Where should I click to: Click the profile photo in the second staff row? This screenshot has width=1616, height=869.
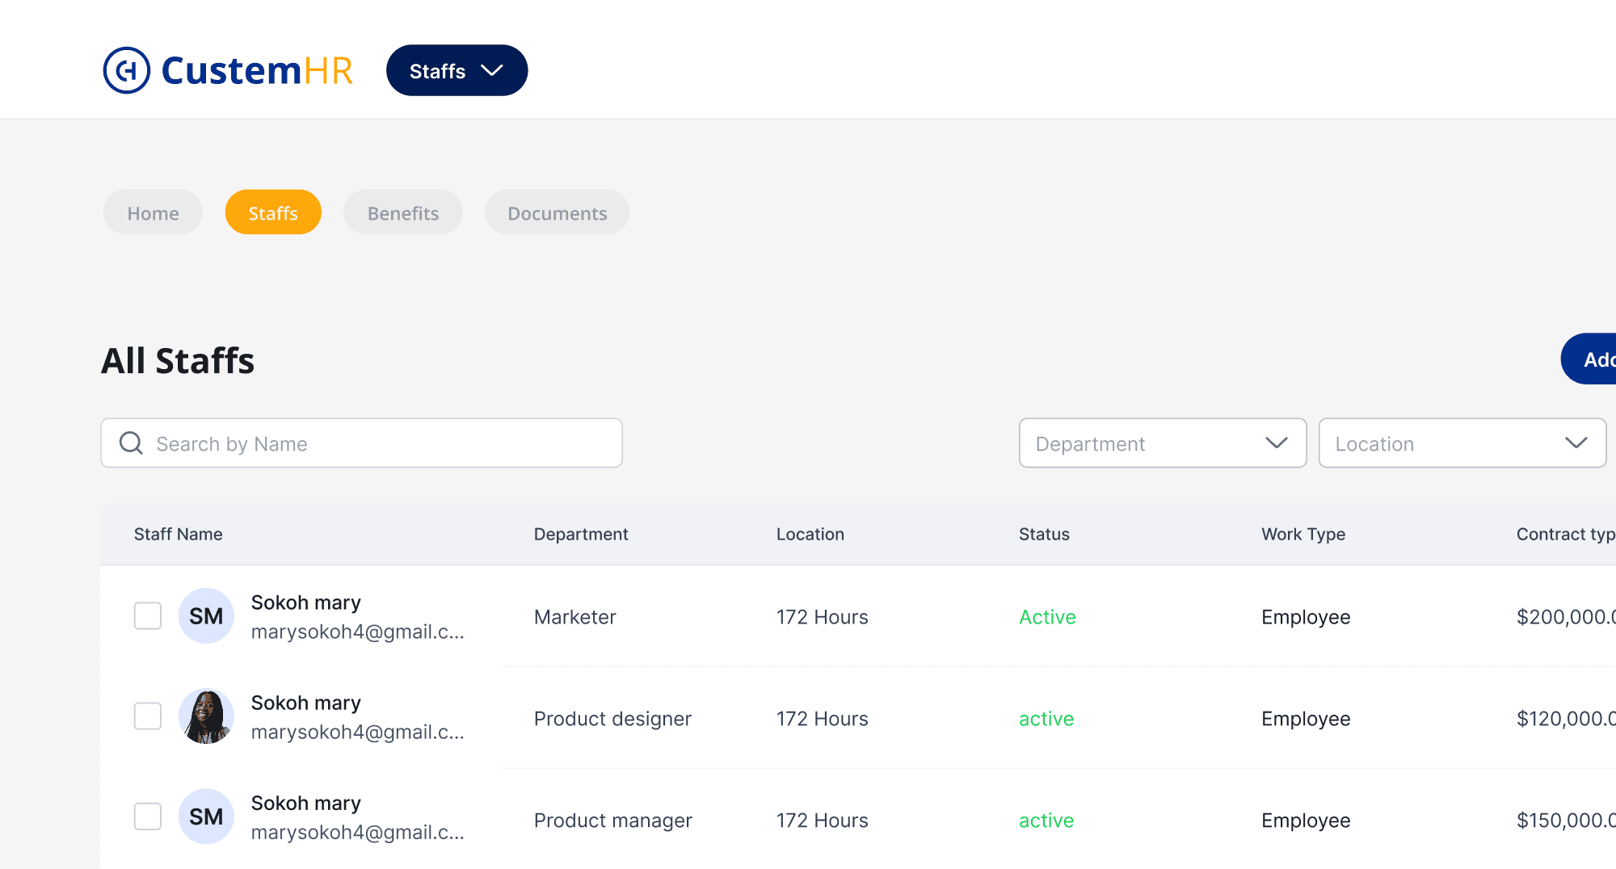tap(206, 716)
